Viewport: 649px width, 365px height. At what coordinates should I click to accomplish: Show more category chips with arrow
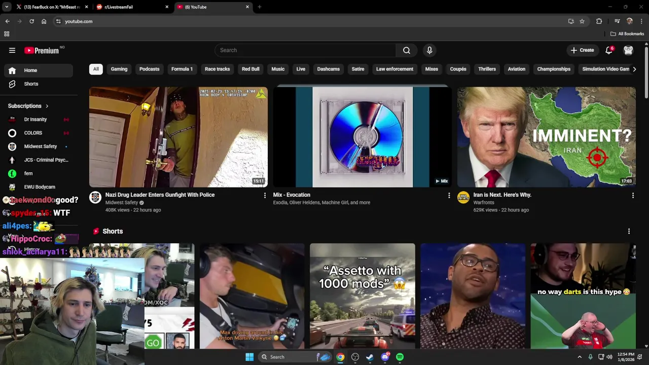[634, 69]
